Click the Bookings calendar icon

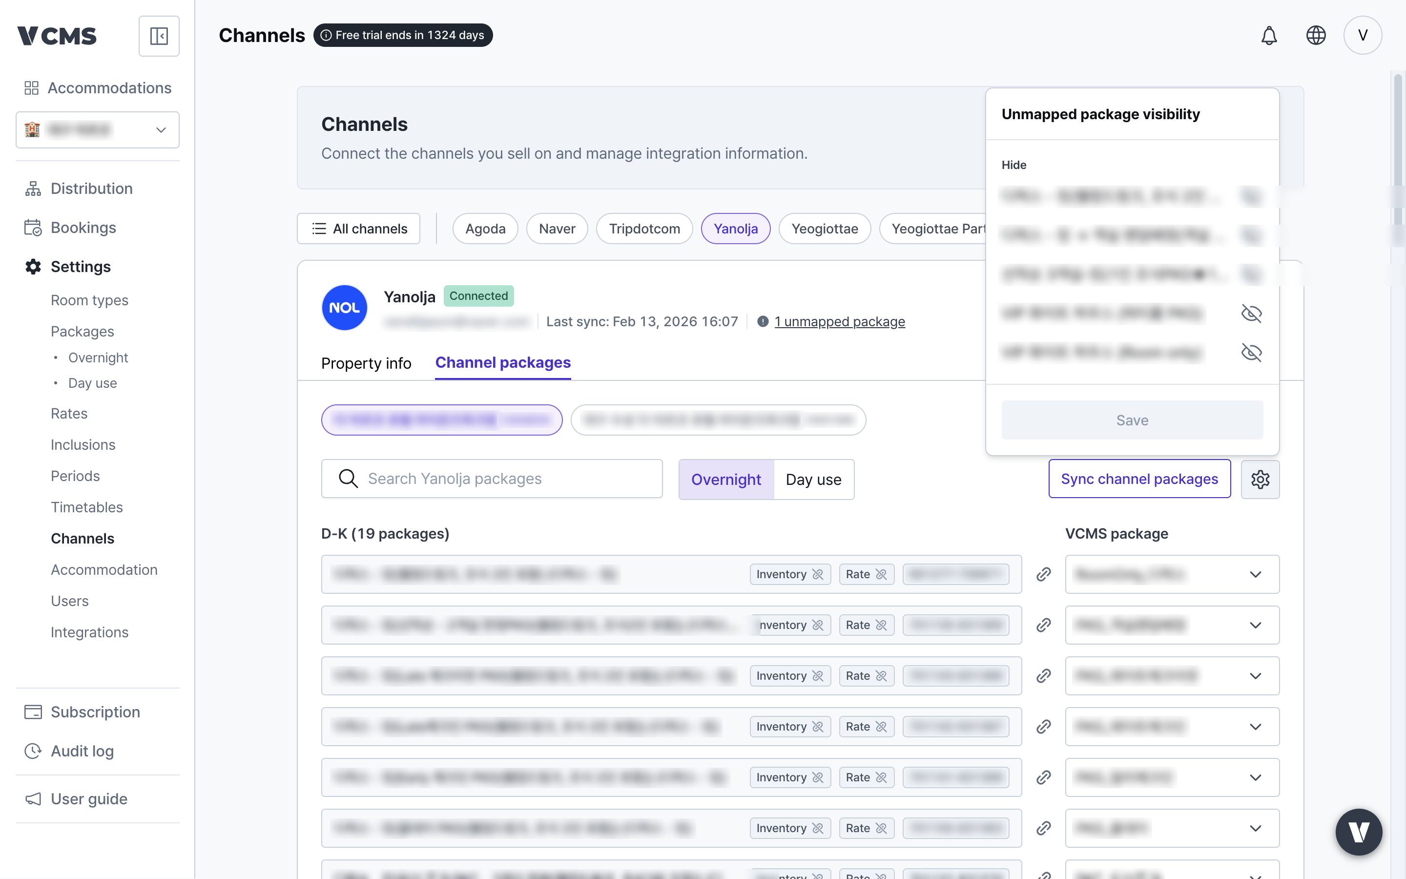(33, 227)
